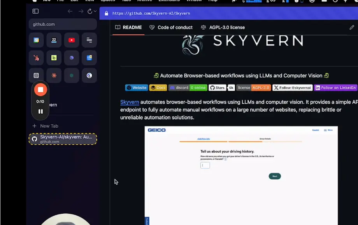Viewport: 358px width, 225px height.
Task: Pause the recording timer
Action: pyautogui.click(x=40, y=111)
